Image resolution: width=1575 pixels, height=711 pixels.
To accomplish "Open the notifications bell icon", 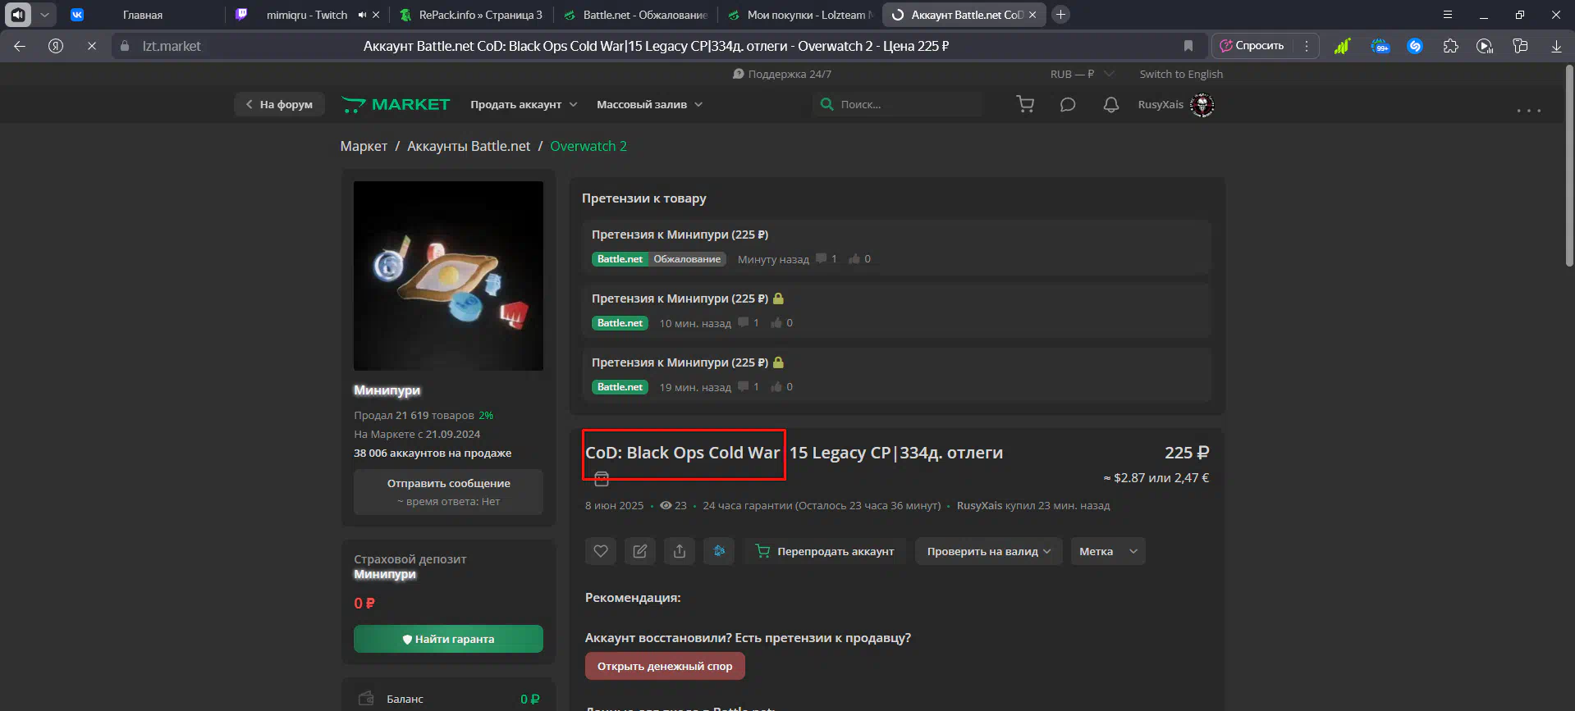I will [x=1110, y=104].
